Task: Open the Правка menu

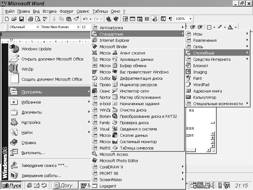Action: tap(23, 11)
